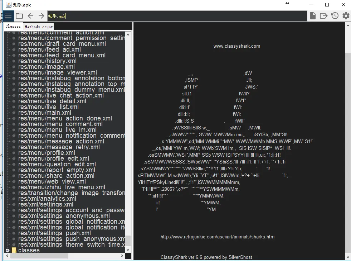Viewport: 351px width, 261px height.
Task: Select res/menu/web_view.xml entry
Action: pyautogui.click(x=52, y=182)
